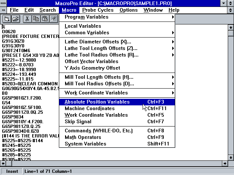The width and height of the screenshot is (234, 175).
Task: Expand Mill Tool Radius Offsets (D) submenu
Action: [x=117, y=83]
